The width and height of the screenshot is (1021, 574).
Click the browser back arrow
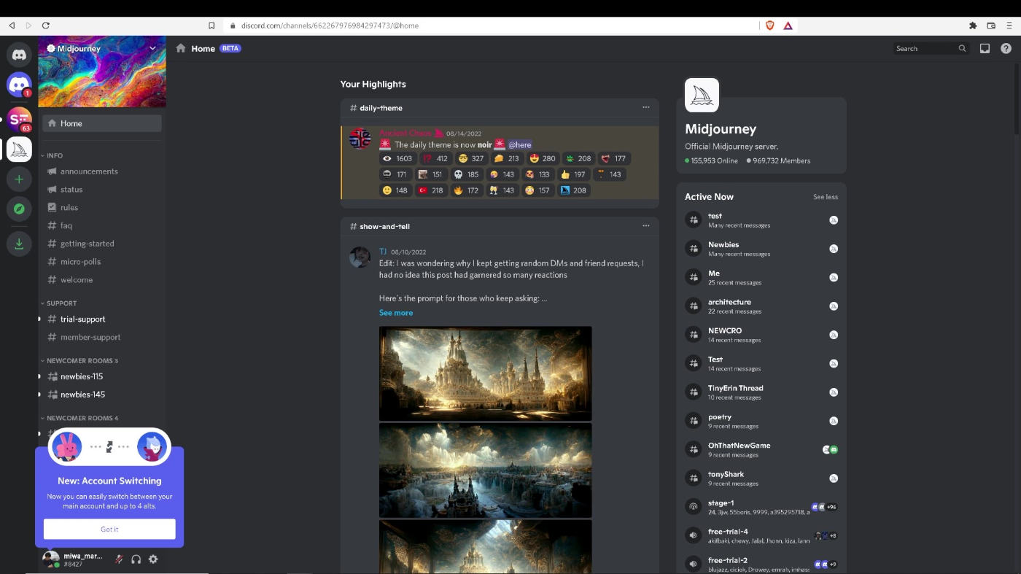(x=12, y=26)
